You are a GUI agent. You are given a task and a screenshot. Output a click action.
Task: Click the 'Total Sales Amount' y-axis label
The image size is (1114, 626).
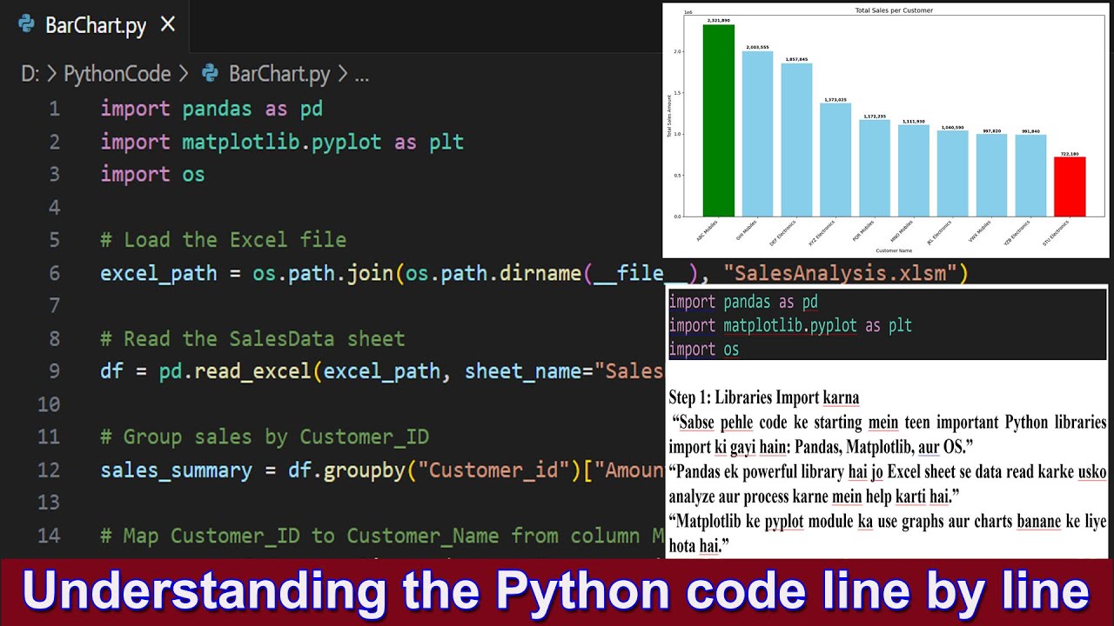click(x=669, y=117)
